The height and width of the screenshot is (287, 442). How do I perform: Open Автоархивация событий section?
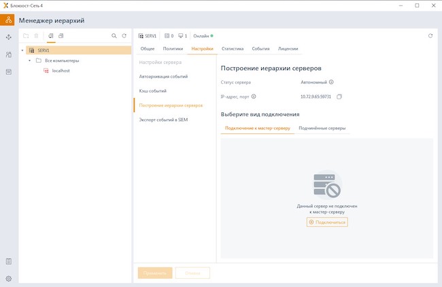pyautogui.click(x=163, y=76)
